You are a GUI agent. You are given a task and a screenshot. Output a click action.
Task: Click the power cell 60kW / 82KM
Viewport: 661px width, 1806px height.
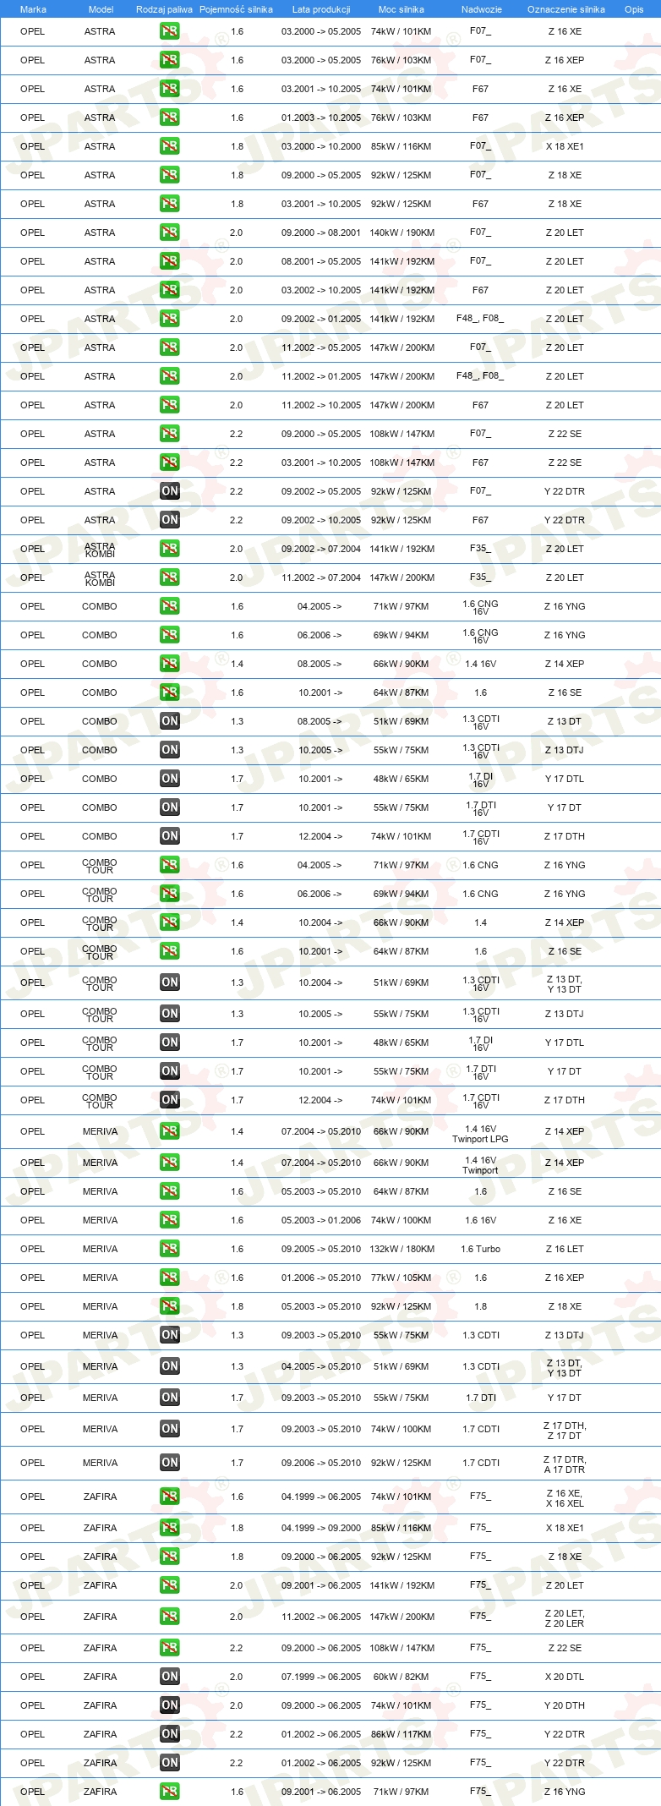(x=402, y=1677)
